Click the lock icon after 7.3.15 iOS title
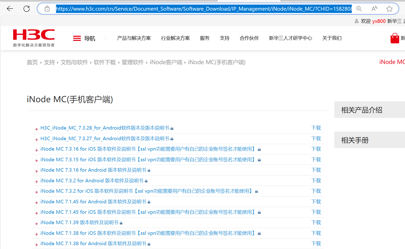This screenshot has width=405, height=249. pos(259,160)
